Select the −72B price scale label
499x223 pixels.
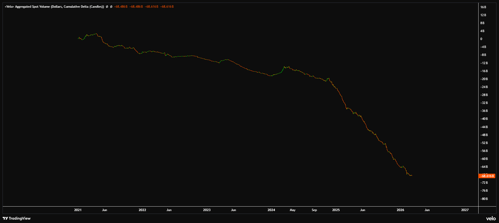484,183
